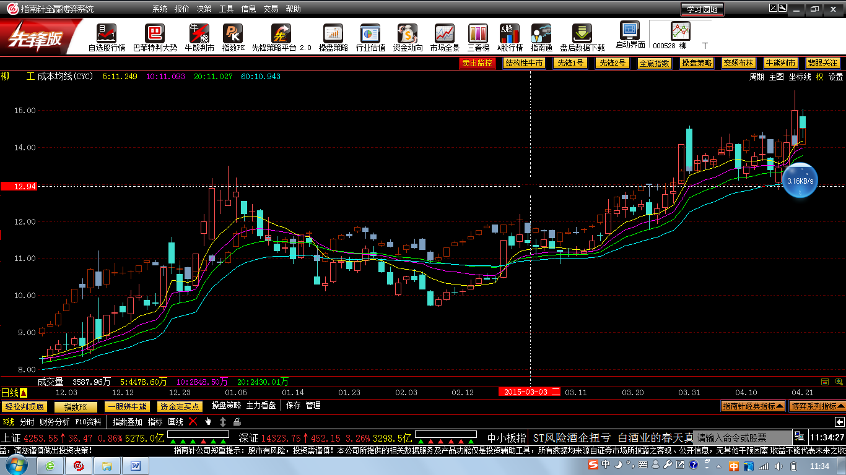Open the 市场全景 chart icon
Screen dimensions: 846x475
pos(445,34)
